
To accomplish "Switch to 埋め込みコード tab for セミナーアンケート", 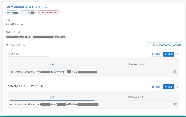I will point(136,97).
